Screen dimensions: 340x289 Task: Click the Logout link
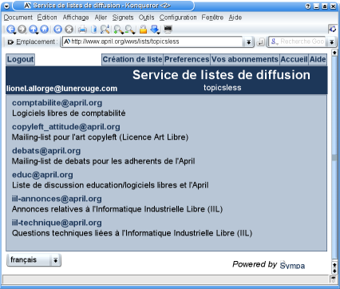[x=21, y=59]
